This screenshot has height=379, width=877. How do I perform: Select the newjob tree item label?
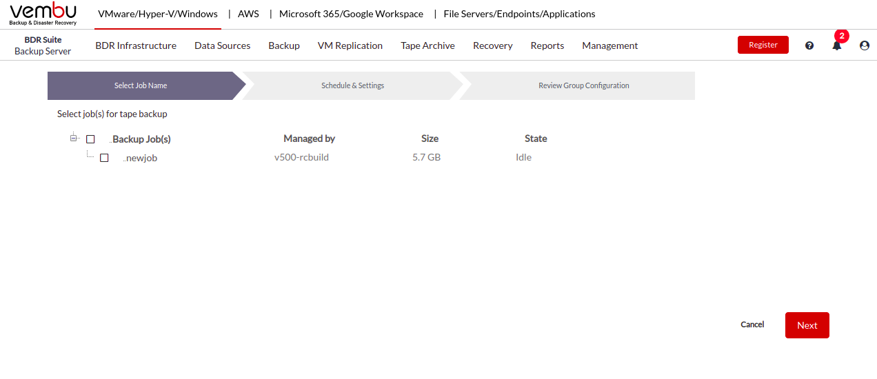tap(142, 158)
